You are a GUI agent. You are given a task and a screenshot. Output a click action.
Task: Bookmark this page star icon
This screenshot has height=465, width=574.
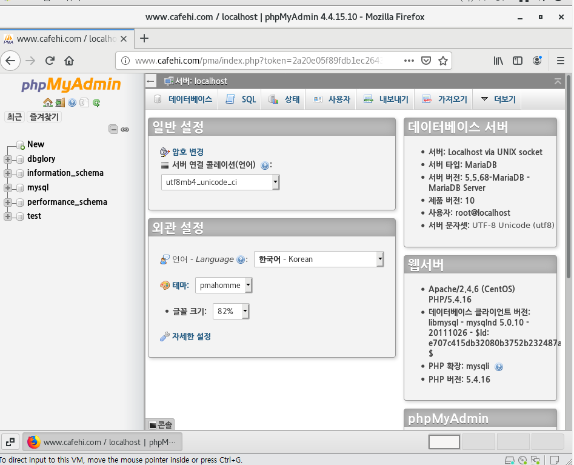[443, 61]
